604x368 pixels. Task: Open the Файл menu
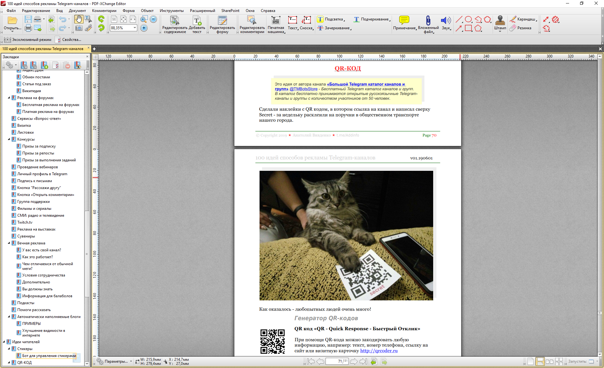pos(11,11)
